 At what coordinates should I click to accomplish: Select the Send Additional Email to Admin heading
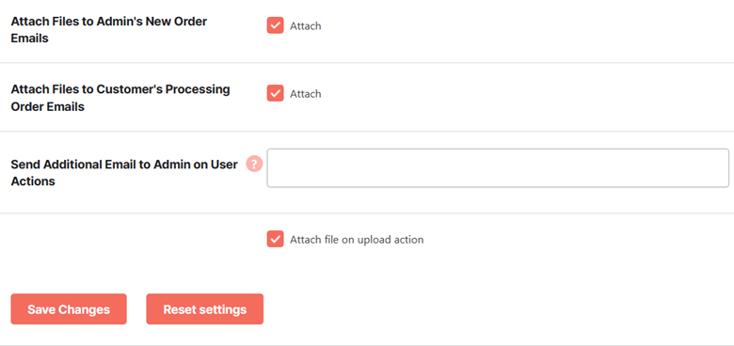tap(124, 173)
